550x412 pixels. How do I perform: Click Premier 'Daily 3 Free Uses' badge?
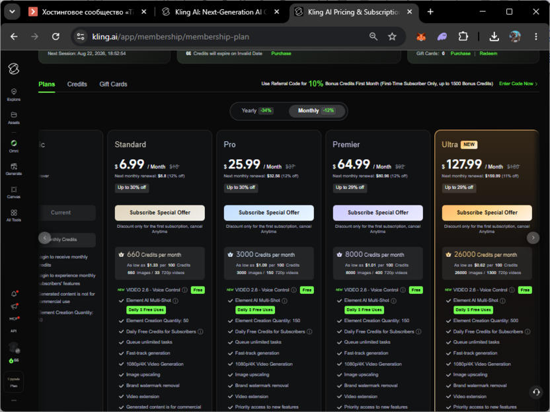point(364,310)
